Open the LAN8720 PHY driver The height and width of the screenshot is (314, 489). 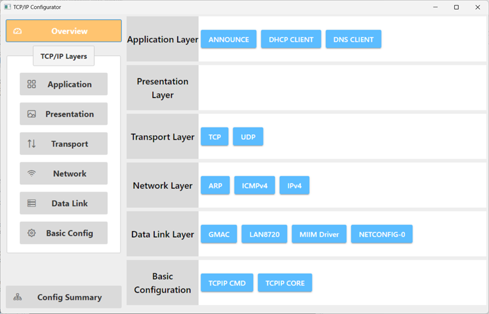click(x=264, y=234)
